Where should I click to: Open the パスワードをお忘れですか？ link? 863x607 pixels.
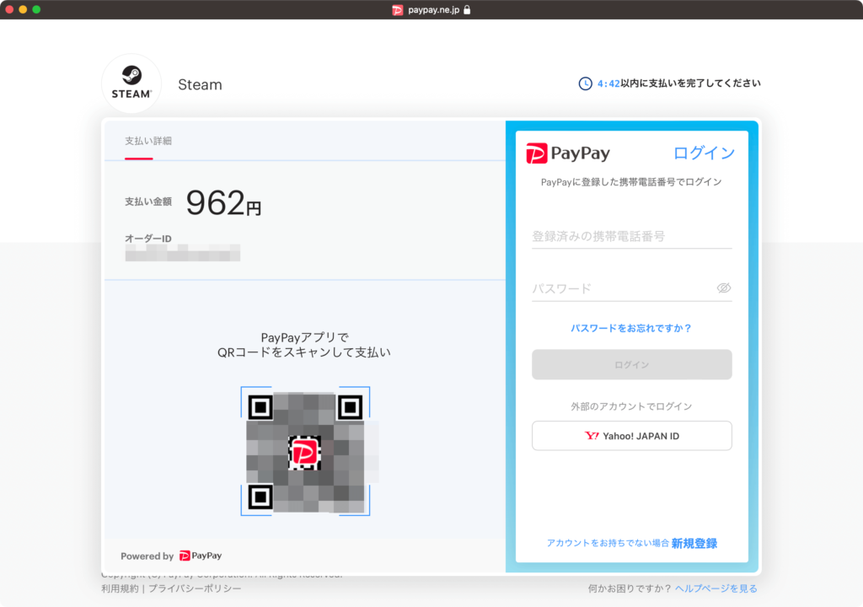click(x=631, y=328)
